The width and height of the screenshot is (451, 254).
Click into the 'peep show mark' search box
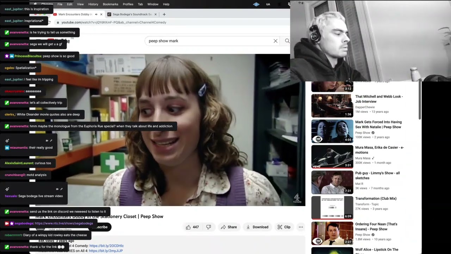tap(210, 41)
